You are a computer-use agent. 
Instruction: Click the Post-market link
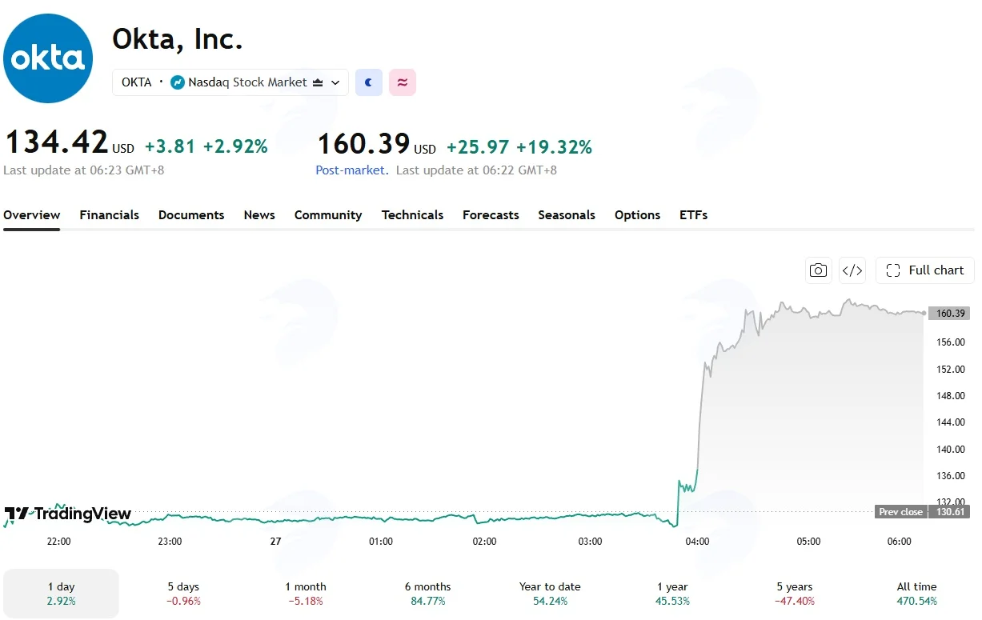(352, 170)
